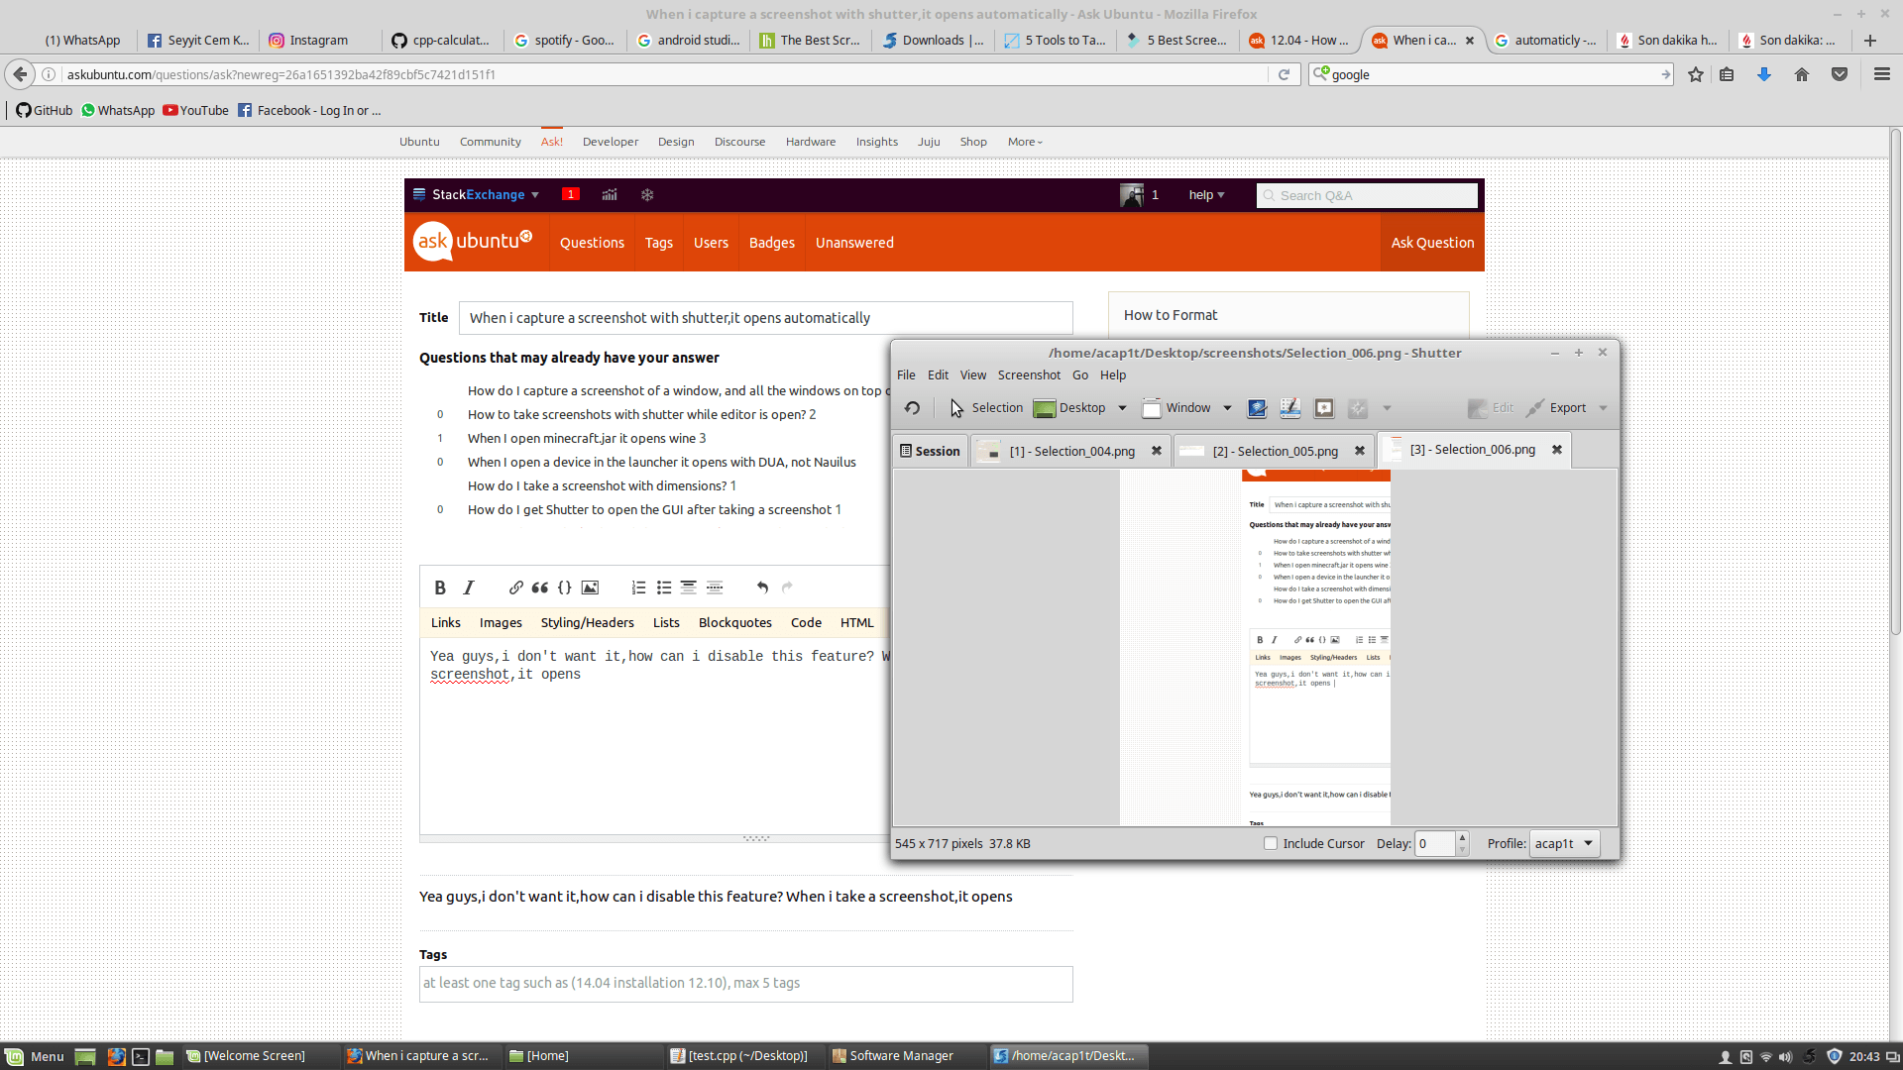Open Firefox Downloads arrow icon
The image size is (1903, 1070).
1764,74
